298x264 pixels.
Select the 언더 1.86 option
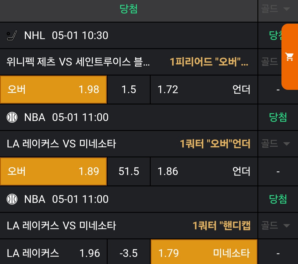(204, 171)
